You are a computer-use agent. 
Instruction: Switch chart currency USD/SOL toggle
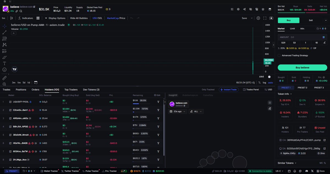[97, 18]
